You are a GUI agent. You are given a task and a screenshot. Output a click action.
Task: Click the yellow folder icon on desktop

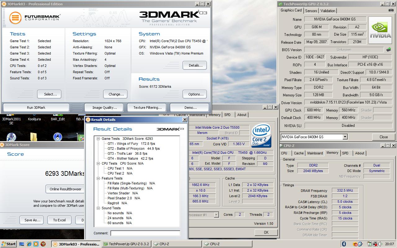point(34,137)
